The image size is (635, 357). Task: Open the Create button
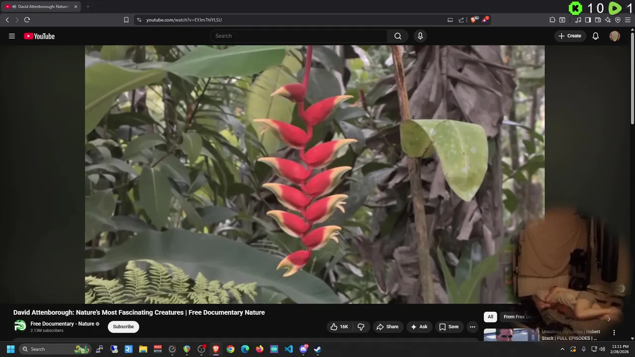(x=570, y=36)
